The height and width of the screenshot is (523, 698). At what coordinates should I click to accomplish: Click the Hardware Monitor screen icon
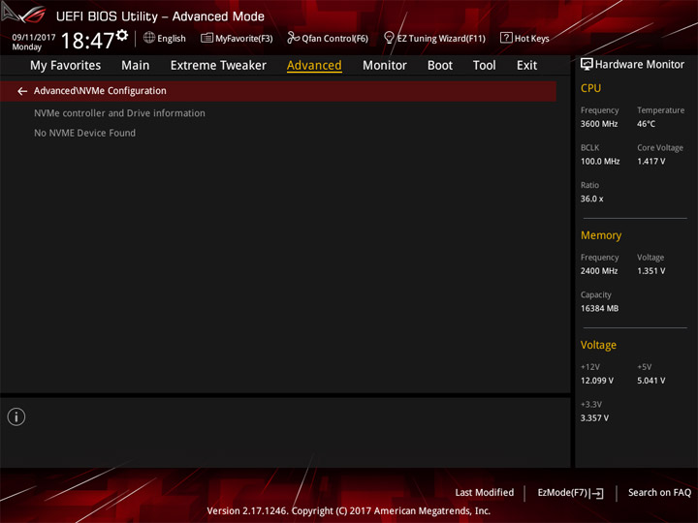click(x=587, y=65)
